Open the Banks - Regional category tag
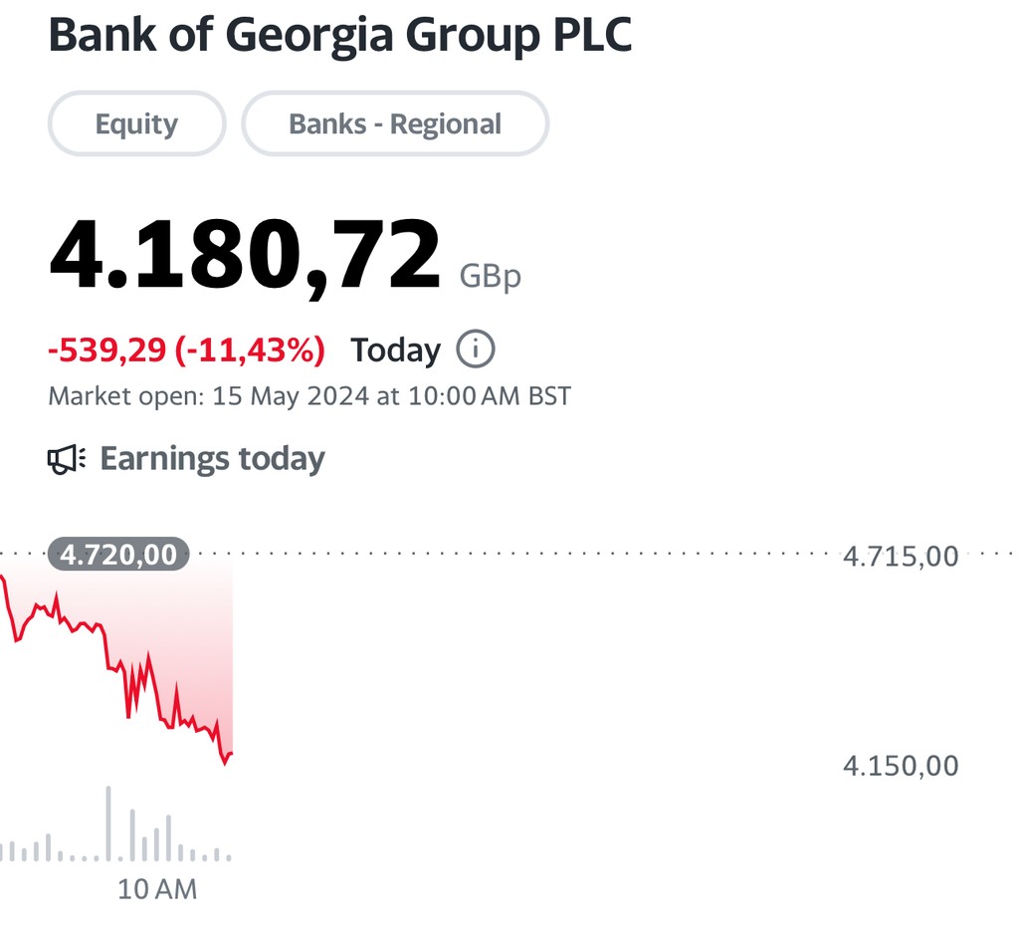 point(395,123)
